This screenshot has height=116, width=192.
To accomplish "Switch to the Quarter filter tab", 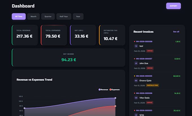I will (48, 16).
